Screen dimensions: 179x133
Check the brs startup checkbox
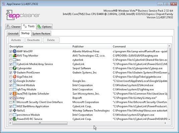click(x=11, y=60)
